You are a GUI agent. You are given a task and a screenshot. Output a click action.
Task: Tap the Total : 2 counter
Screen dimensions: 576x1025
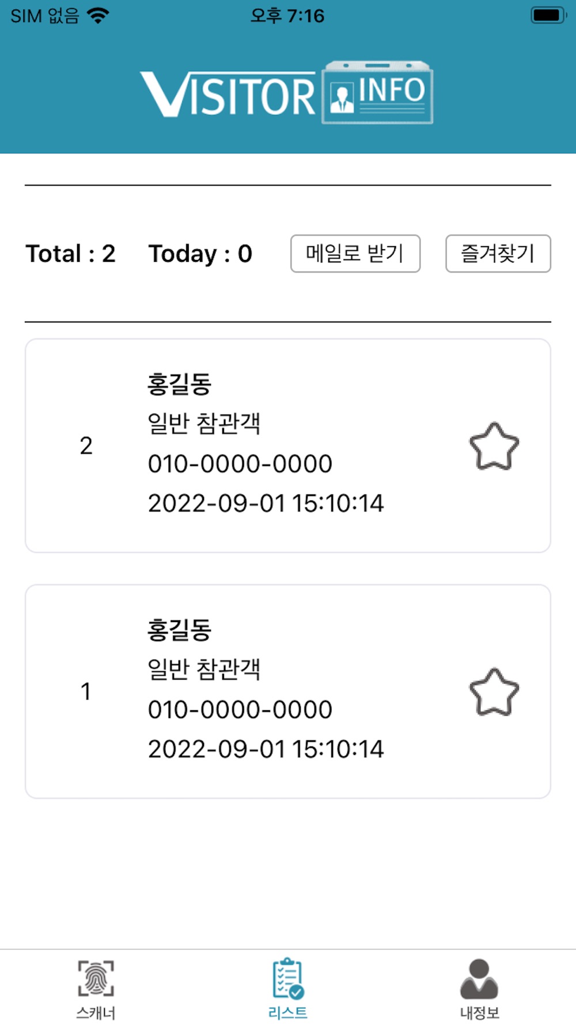70,254
